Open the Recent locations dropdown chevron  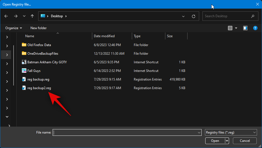[24, 16]
